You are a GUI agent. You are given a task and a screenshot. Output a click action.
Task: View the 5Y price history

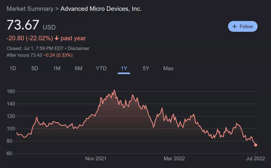coord(146,68)
